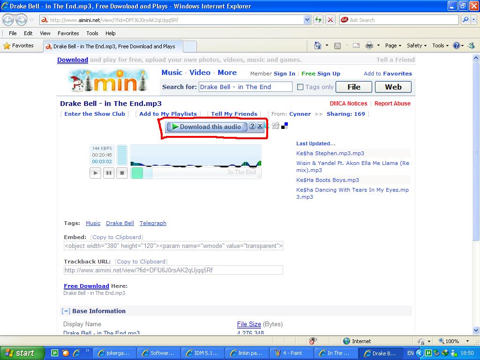Click the Trackback URL text field
This screenshot has height=360, width=480.
click(173, 270)
